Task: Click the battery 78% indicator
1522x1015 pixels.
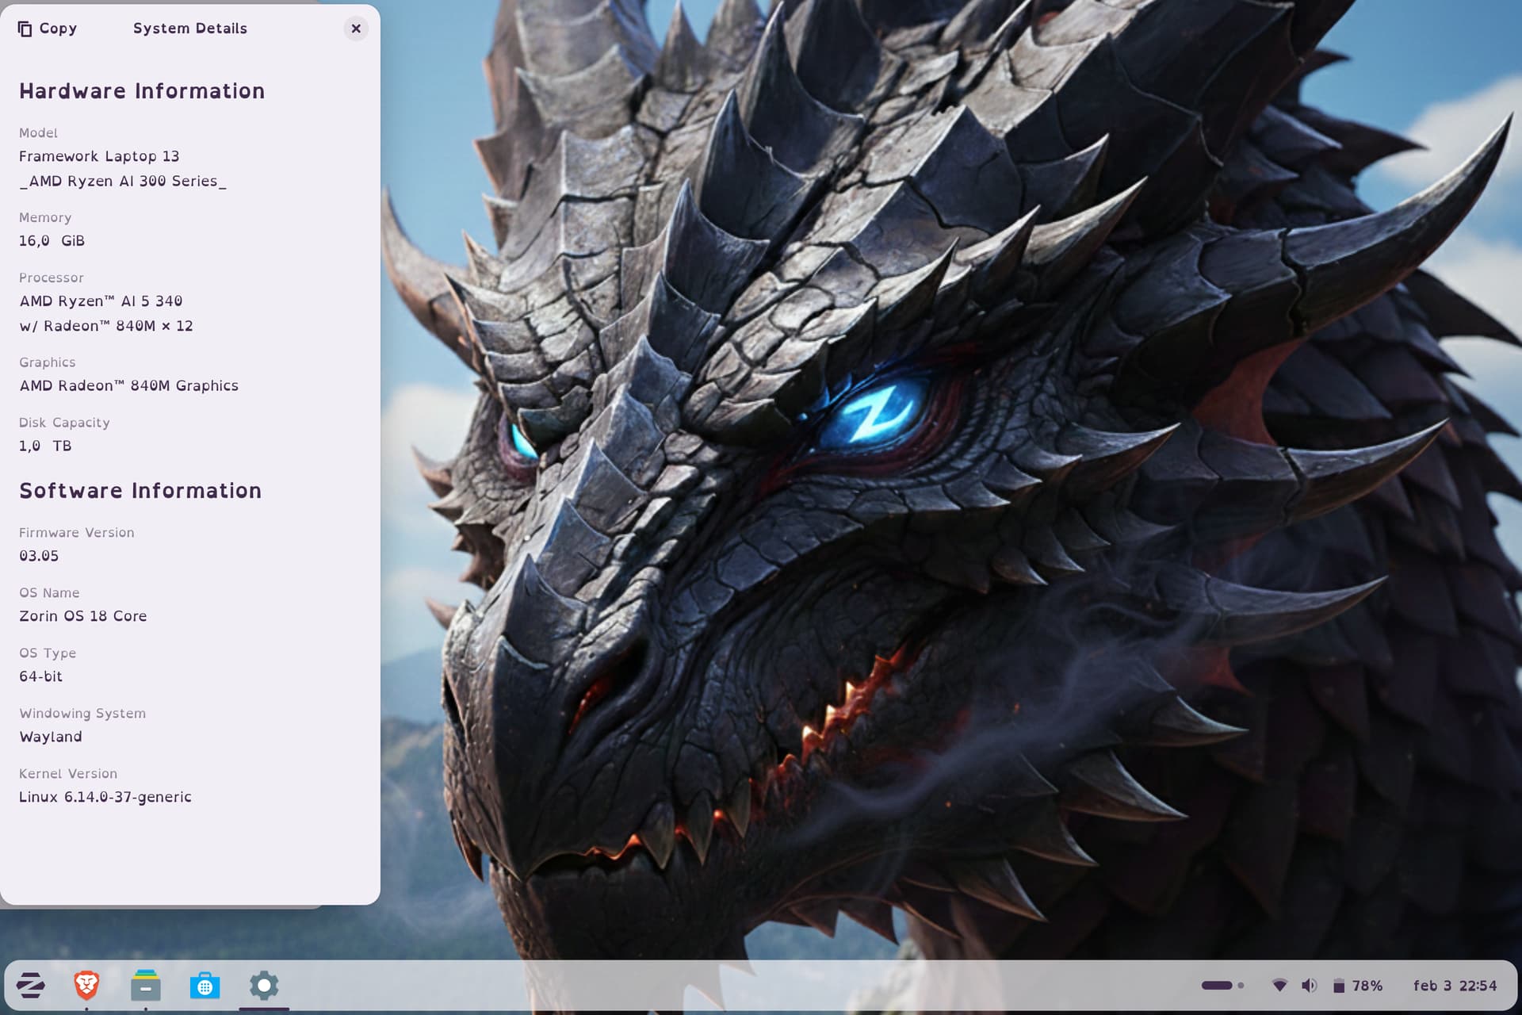Action: click(x=1358, y=986)
